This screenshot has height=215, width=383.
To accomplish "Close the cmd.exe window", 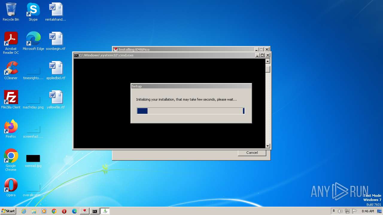I will point(268,55).
